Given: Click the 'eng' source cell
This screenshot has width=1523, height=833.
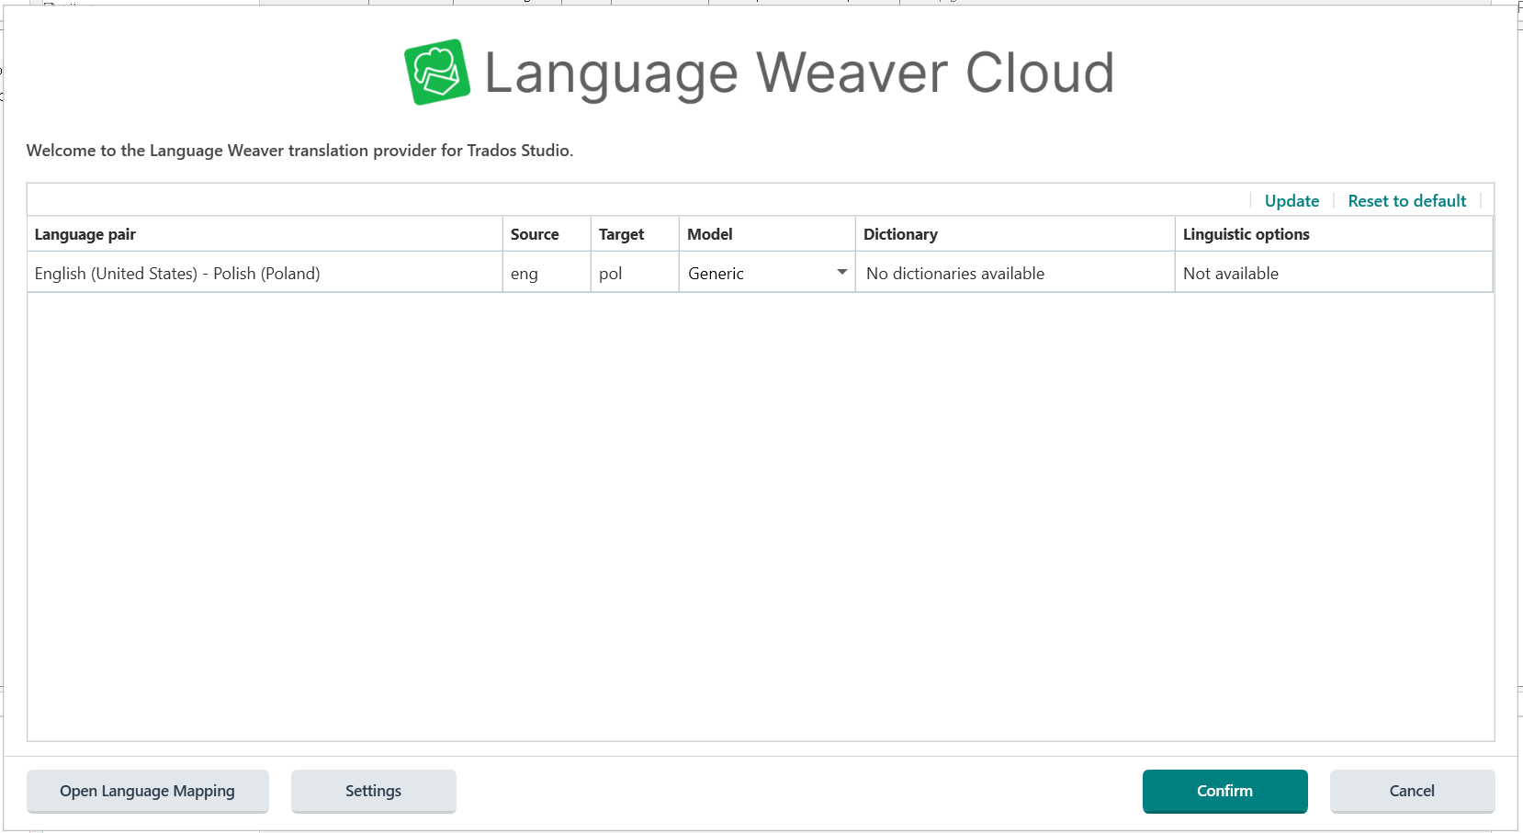Looking at the screenshot, I should tap(547, 273).
